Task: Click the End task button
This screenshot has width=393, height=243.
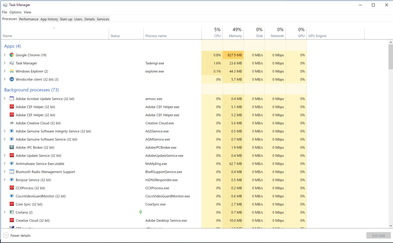Action: coord(379,235)
